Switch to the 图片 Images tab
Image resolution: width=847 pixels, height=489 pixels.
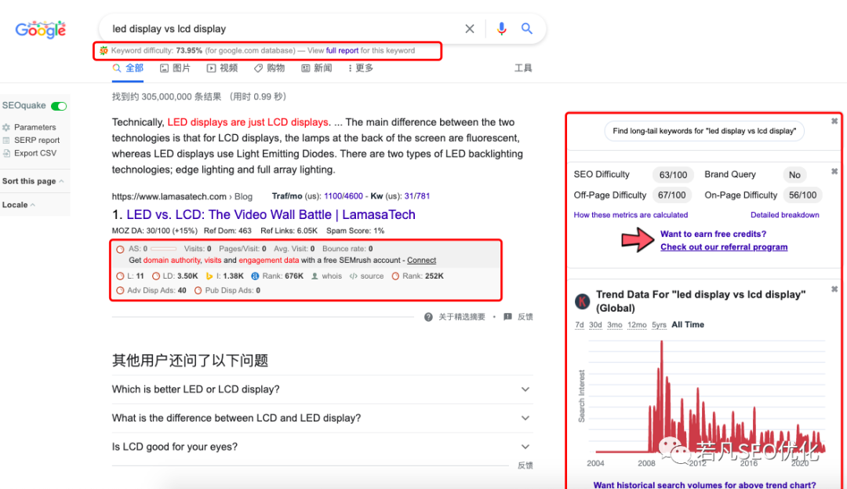[175, 68]
